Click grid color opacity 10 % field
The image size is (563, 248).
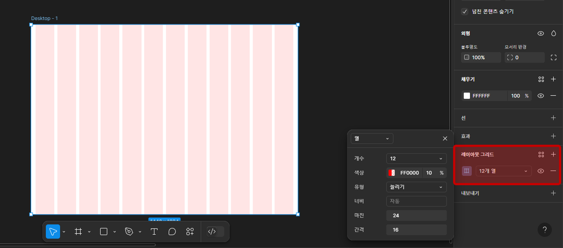[x=434, y=173]
